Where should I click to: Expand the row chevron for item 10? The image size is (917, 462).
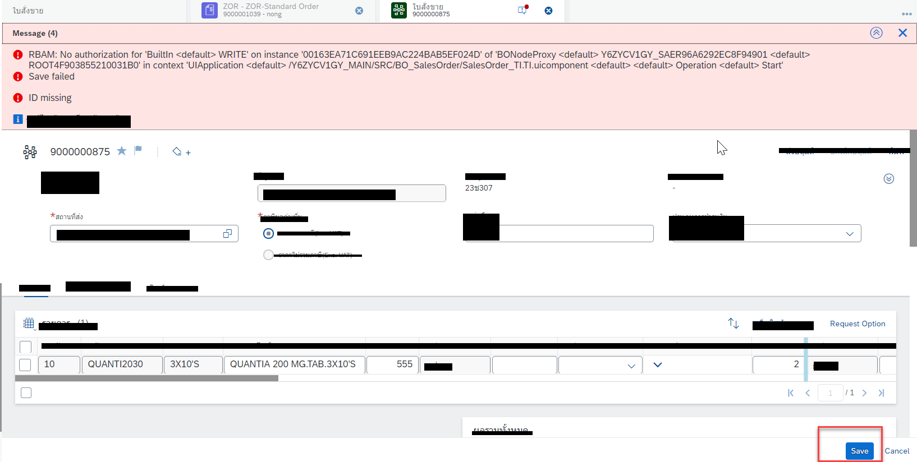click(658, 365)
